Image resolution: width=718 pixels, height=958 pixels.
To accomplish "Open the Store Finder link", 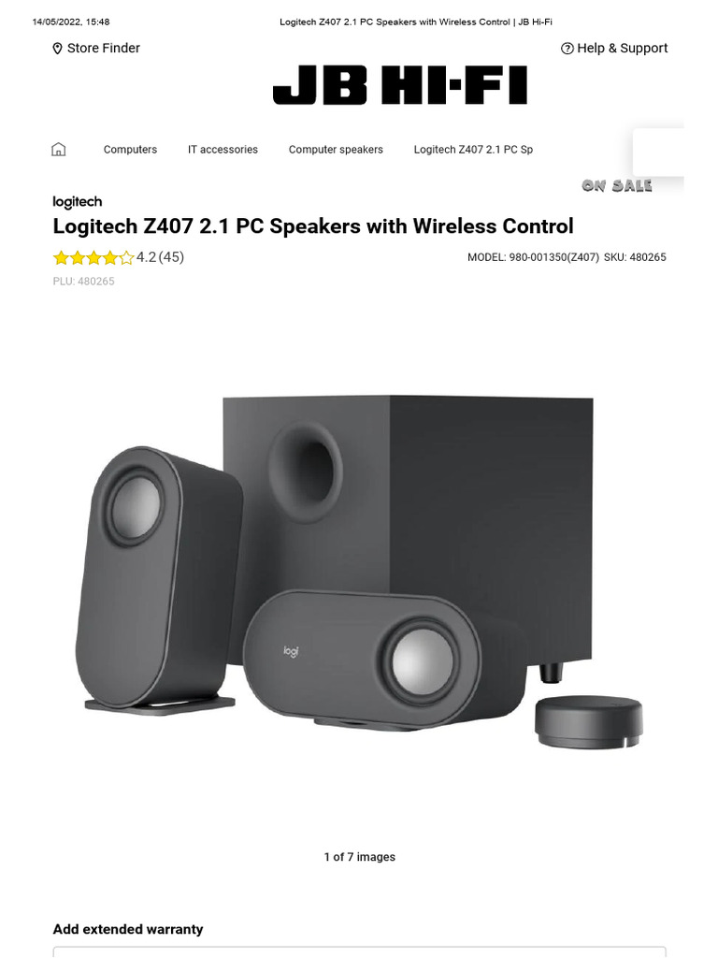I will click(x=103, y=49).
